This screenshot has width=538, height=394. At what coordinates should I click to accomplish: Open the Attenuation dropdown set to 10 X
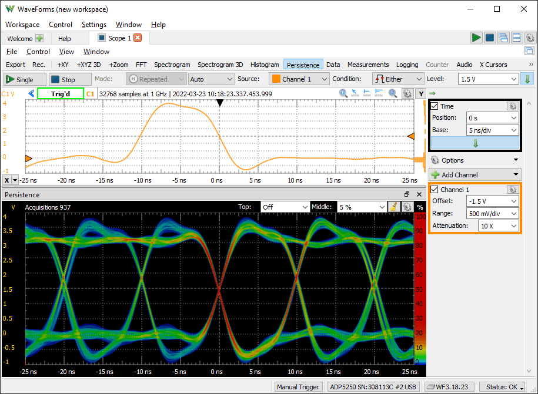[497, 225]
